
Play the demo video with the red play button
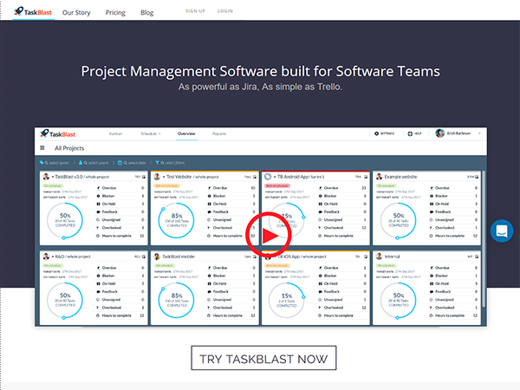tap(269, 235)
